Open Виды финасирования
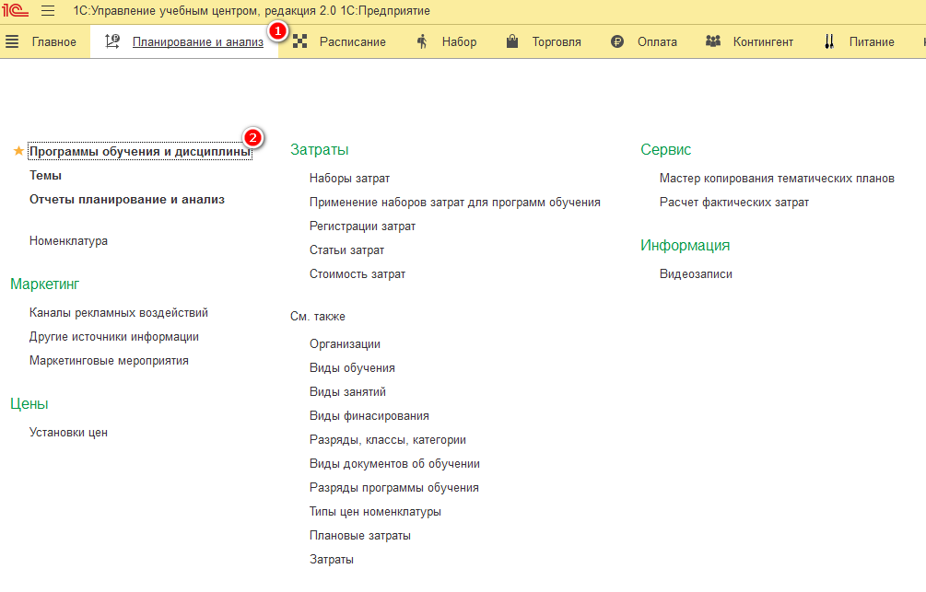 point(369,416)
